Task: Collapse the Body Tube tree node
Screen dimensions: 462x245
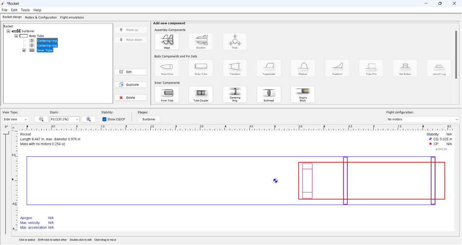Action: coord(16,36)
